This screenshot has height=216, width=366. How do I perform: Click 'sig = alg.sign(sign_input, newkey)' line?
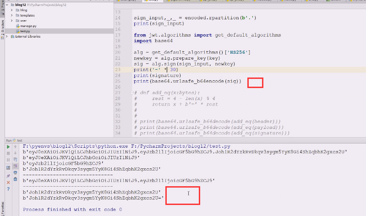point(185,64)
